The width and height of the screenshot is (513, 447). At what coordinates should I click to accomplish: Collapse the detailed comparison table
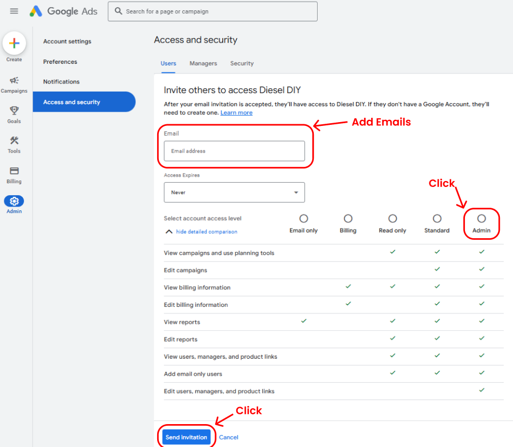tap(206, 232)
